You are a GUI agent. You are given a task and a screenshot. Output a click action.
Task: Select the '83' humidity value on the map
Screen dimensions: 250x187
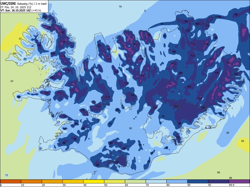[x=41, y=149]
